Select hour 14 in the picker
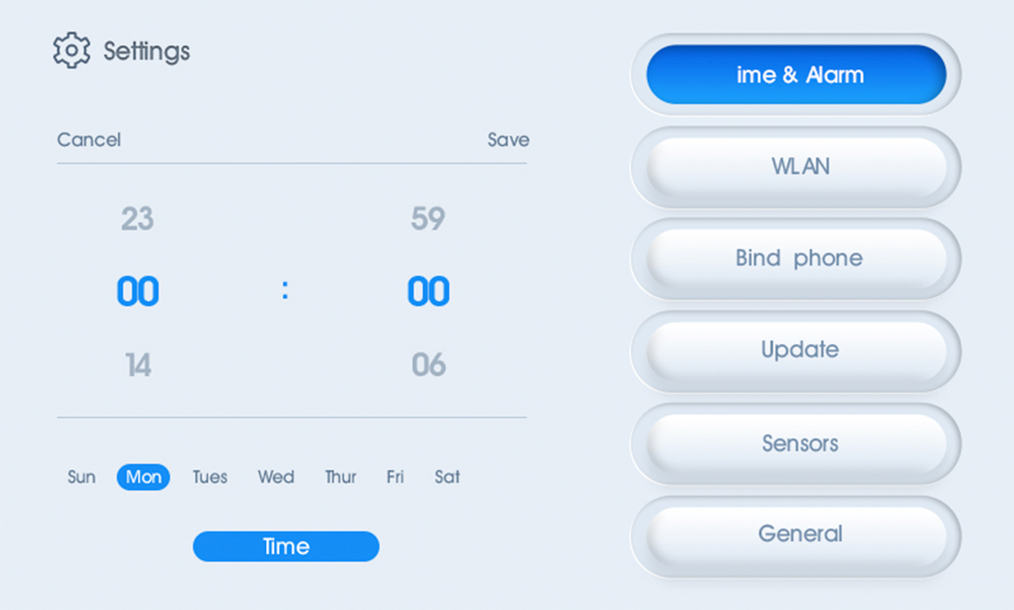Viewport: 1014px width, 610px height. tap(138, 365)
